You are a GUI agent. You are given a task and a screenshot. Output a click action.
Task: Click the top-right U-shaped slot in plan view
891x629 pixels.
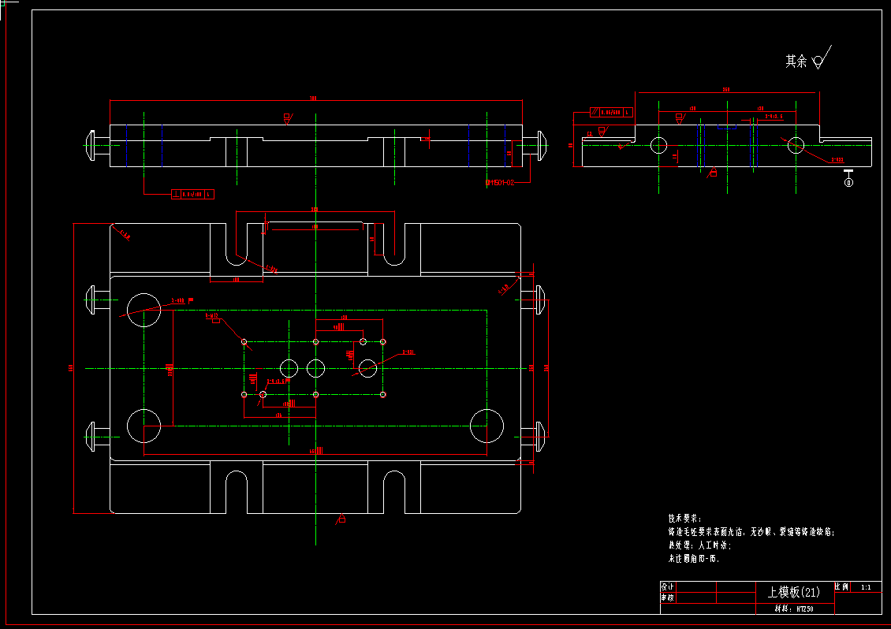(394, 244)
